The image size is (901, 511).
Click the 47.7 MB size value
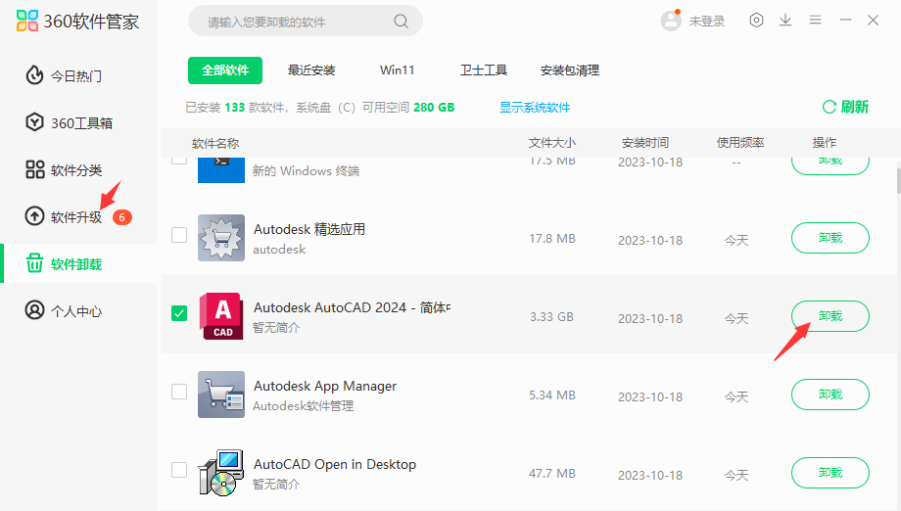tap(552, 474)
